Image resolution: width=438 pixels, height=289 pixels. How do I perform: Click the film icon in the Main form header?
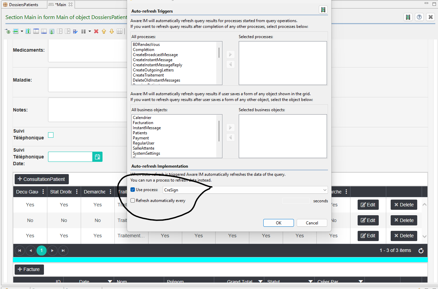pyautogui.click(x=408, y=17)
